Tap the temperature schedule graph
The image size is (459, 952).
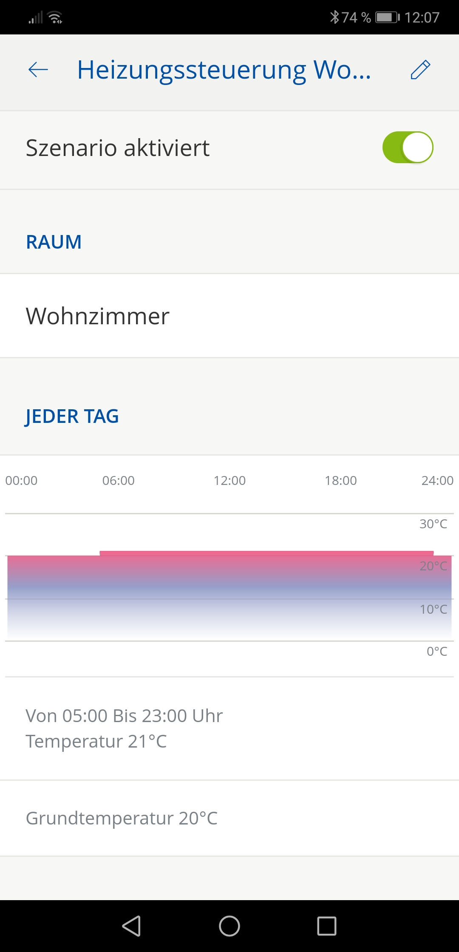tap(229, 595)
